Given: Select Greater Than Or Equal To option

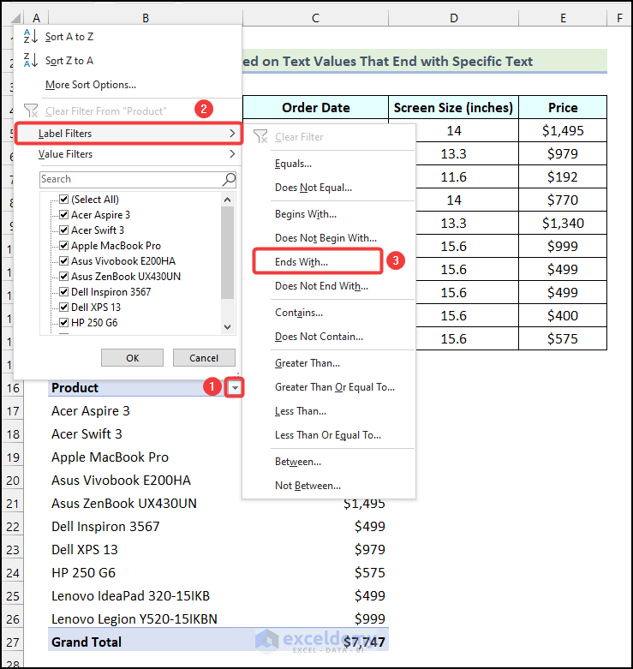Looking at the screenshot, I should click(x=329, y=387).
